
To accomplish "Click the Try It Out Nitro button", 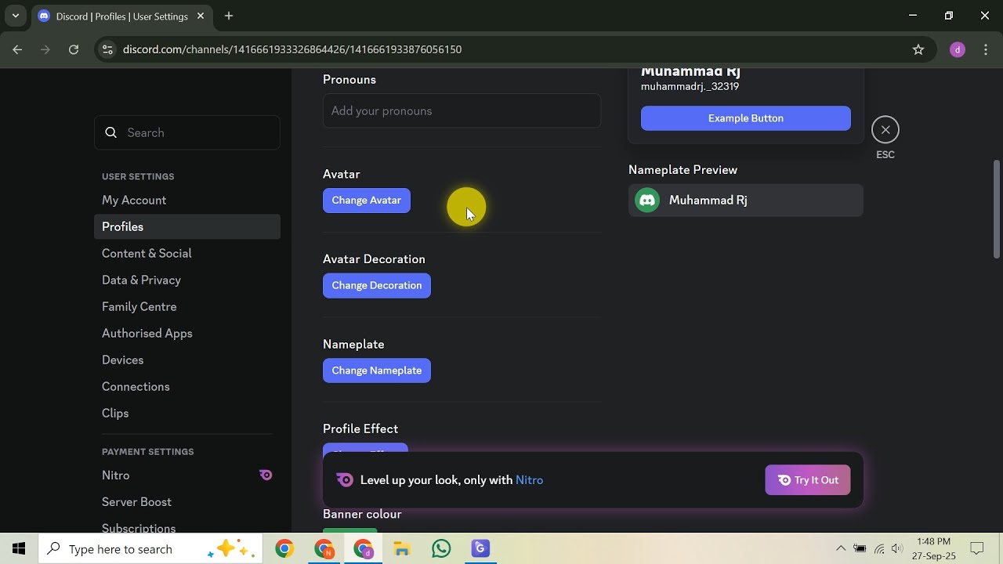I will [x=808, y=480].
